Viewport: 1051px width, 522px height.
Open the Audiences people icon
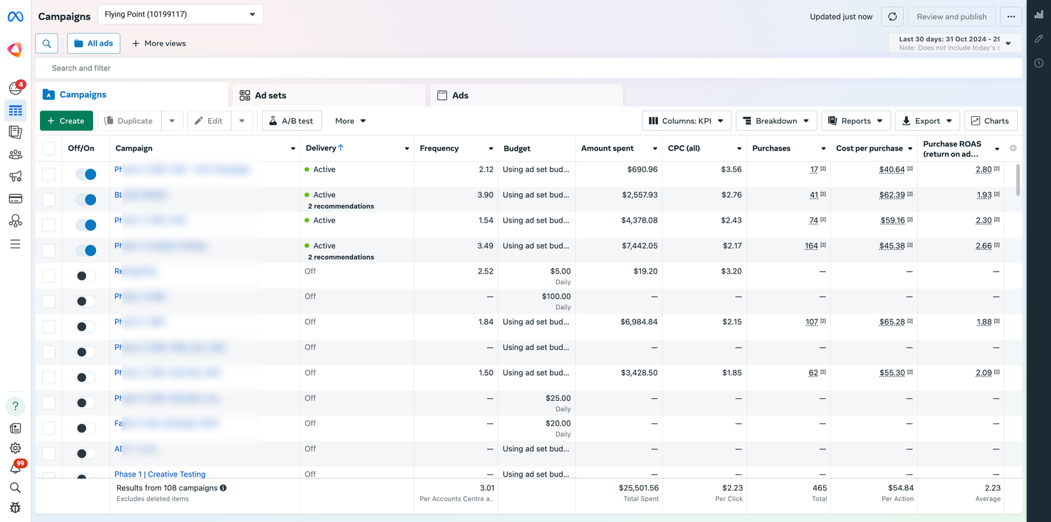[x=15, y=155]
